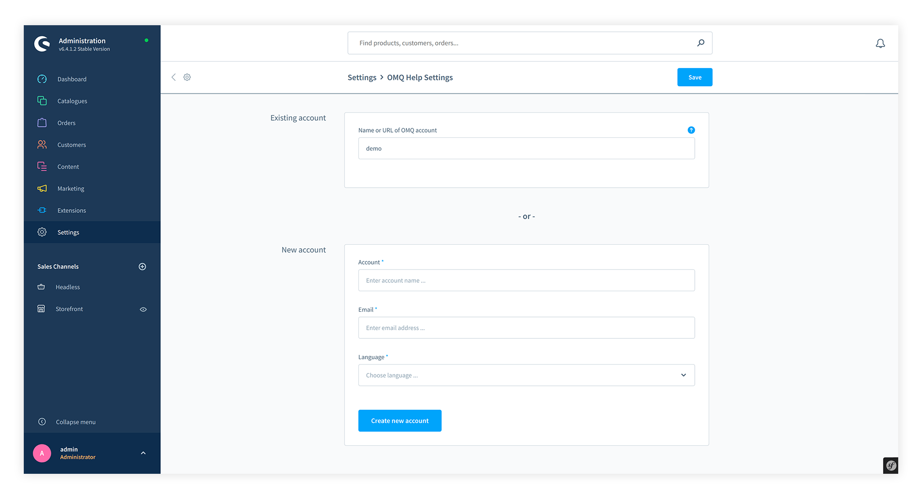This screenshot has height=499, width=922.
Task: Click the Headless basket icon
Action: coord(41,287)
